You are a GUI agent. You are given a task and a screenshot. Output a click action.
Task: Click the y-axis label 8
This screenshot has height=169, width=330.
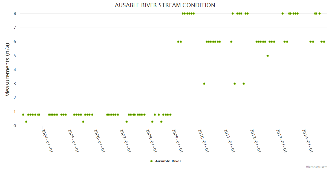pyautogui.click(x=15, y=14)
